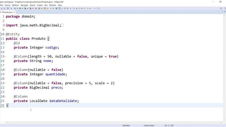Open the Source menu
Image resolution: width=226 pixels, height=127 pixels.
pyautogui.click(x=7, y=5)
